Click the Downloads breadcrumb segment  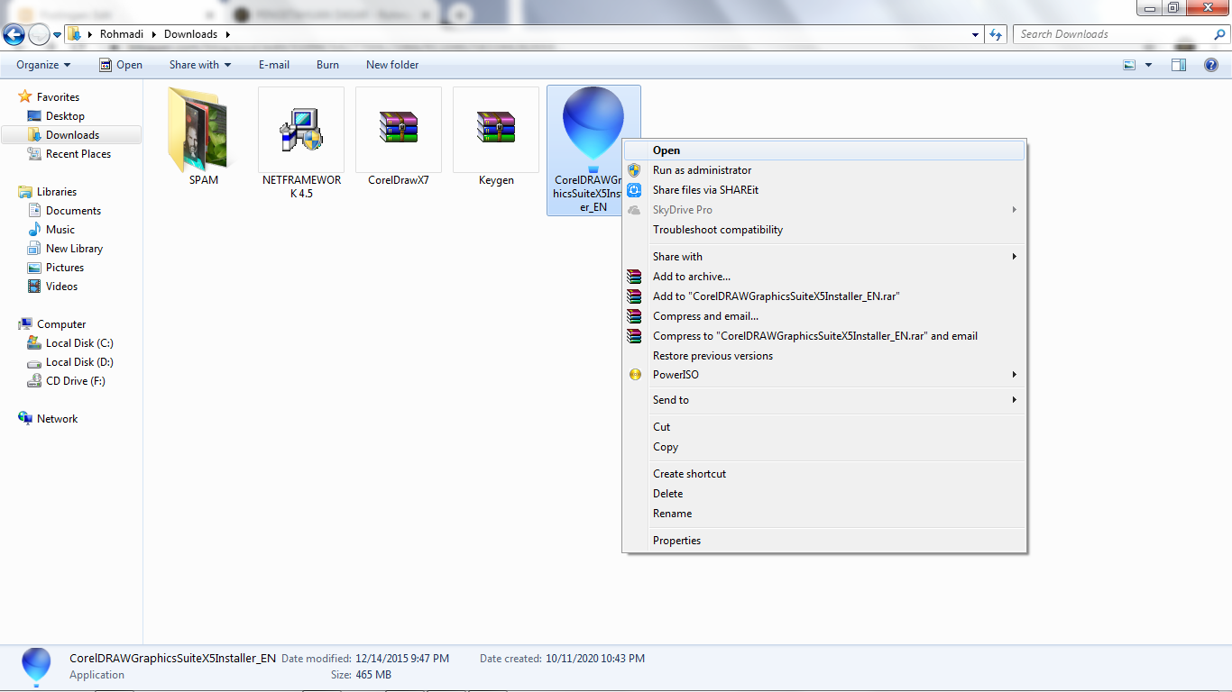(190, 34)
